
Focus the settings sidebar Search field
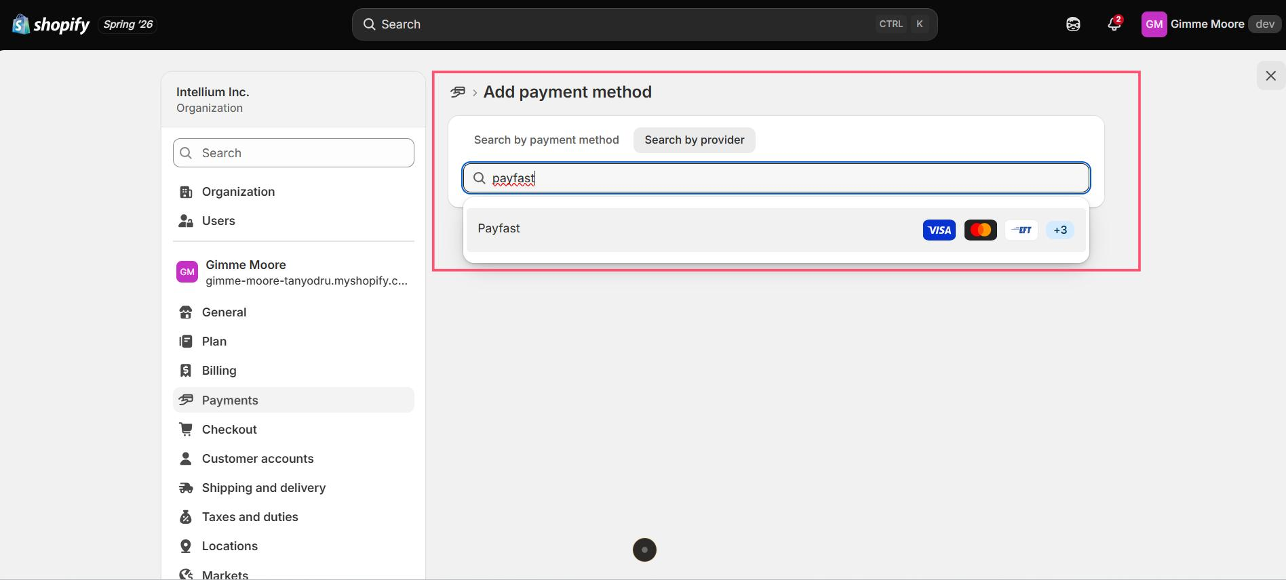point(293,153)
